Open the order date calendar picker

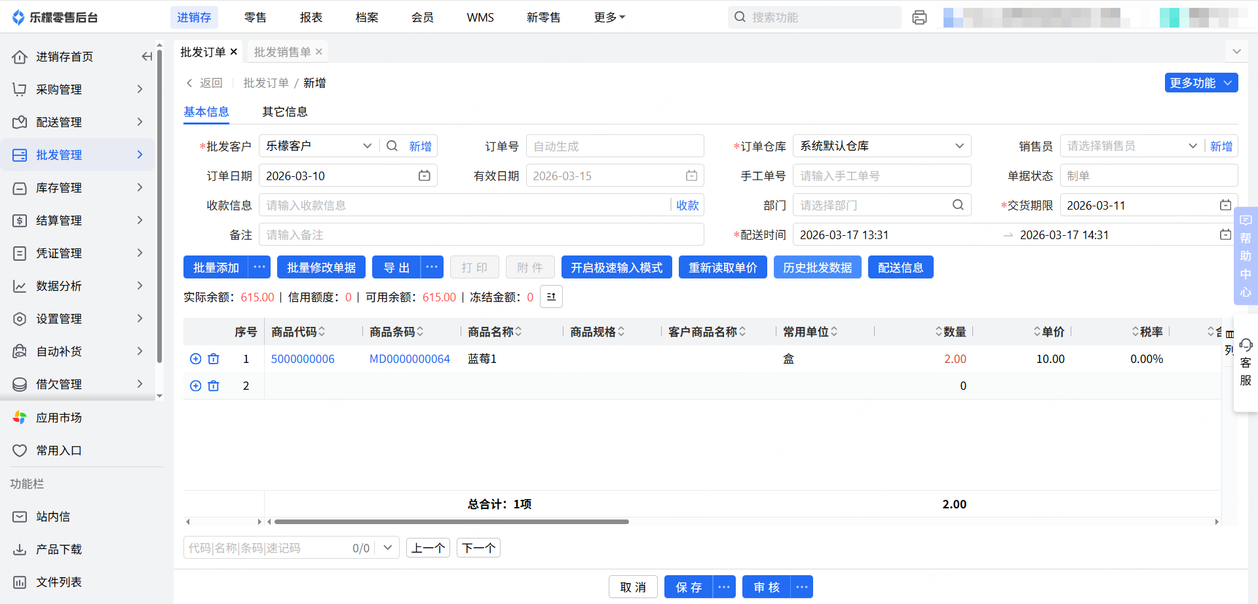click(424, 176)
